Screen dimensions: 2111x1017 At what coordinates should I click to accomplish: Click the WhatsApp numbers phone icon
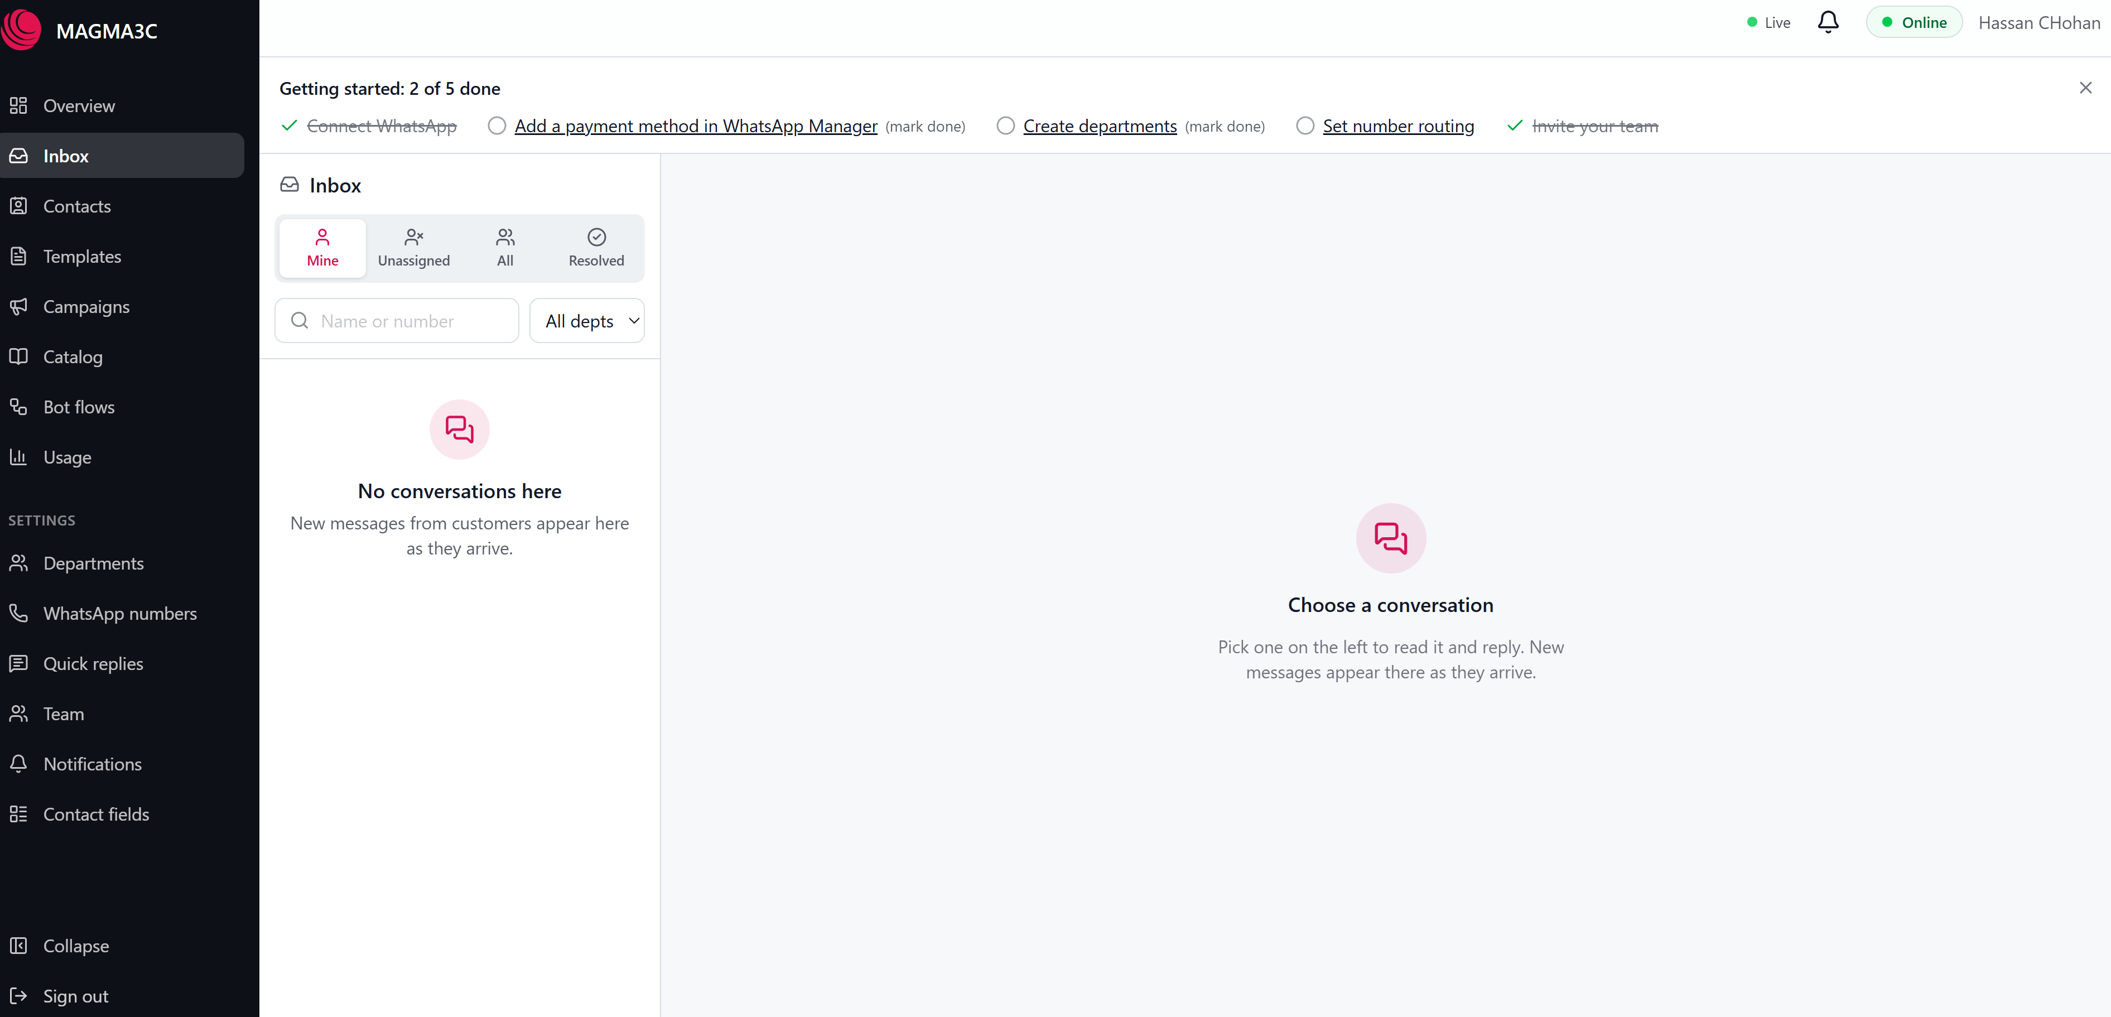coord(19,613)
